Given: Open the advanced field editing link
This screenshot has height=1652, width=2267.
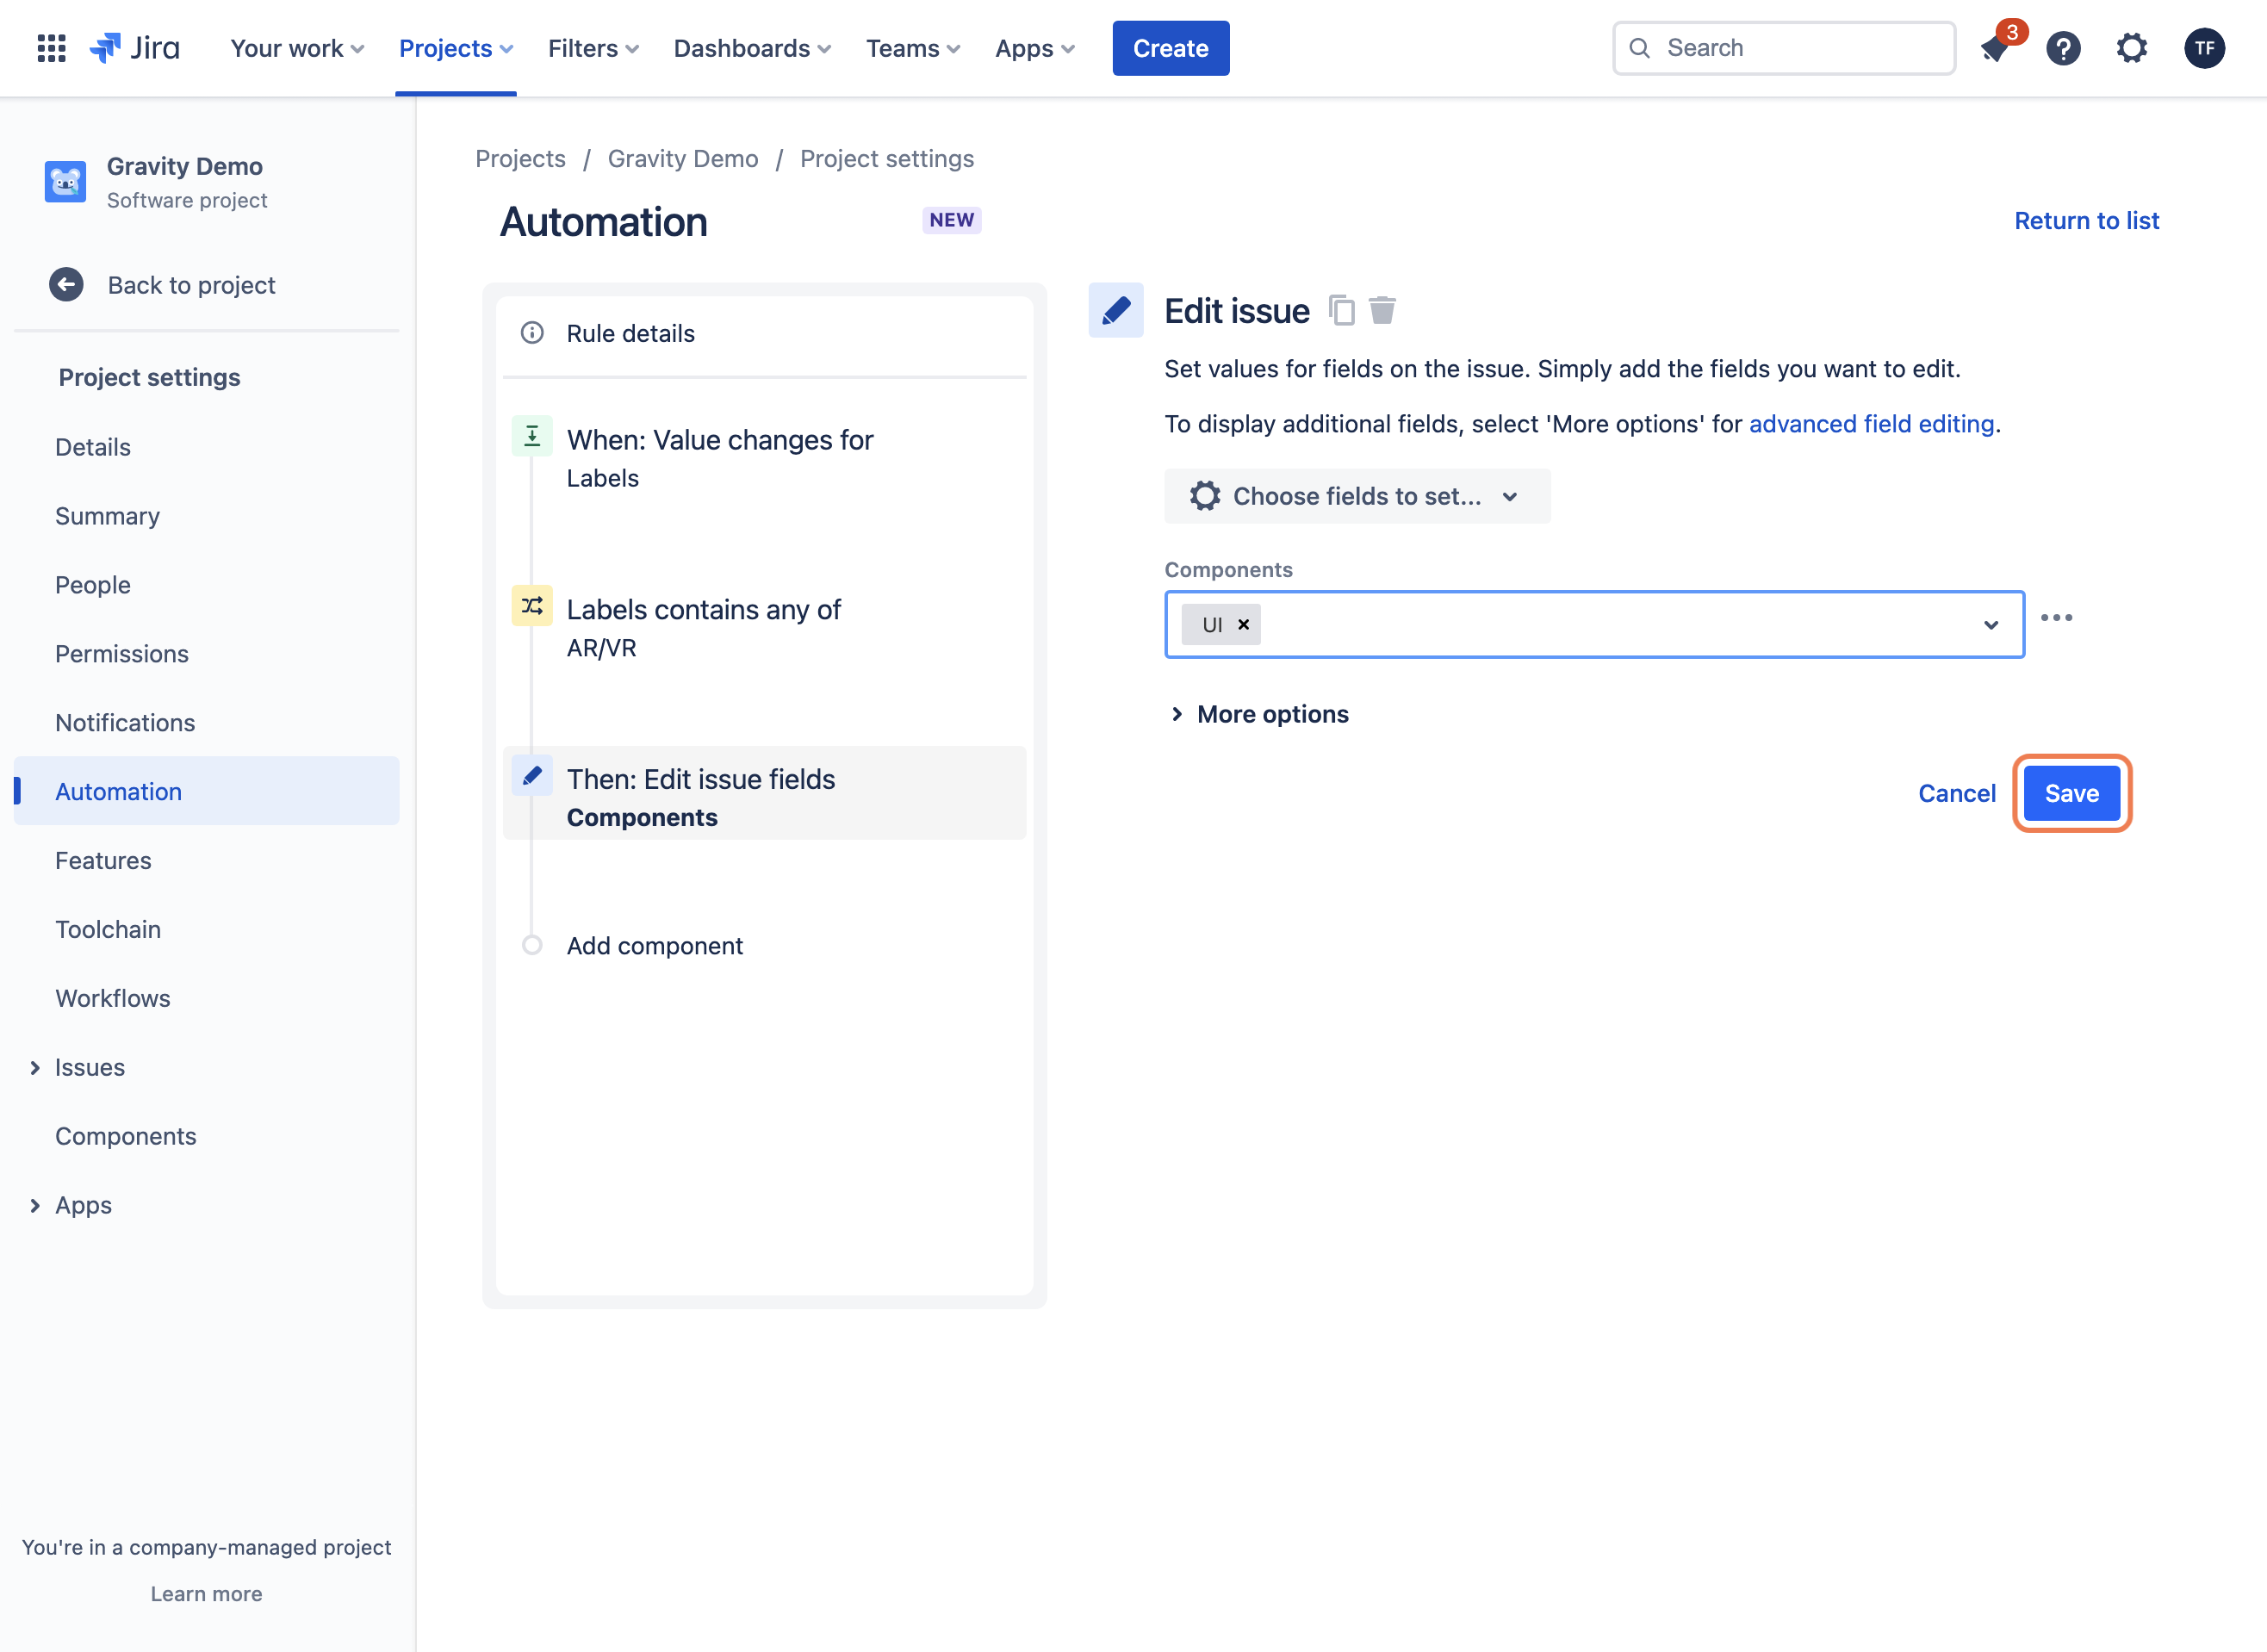Looking at the screenshot, I should tap(1871, 424).
